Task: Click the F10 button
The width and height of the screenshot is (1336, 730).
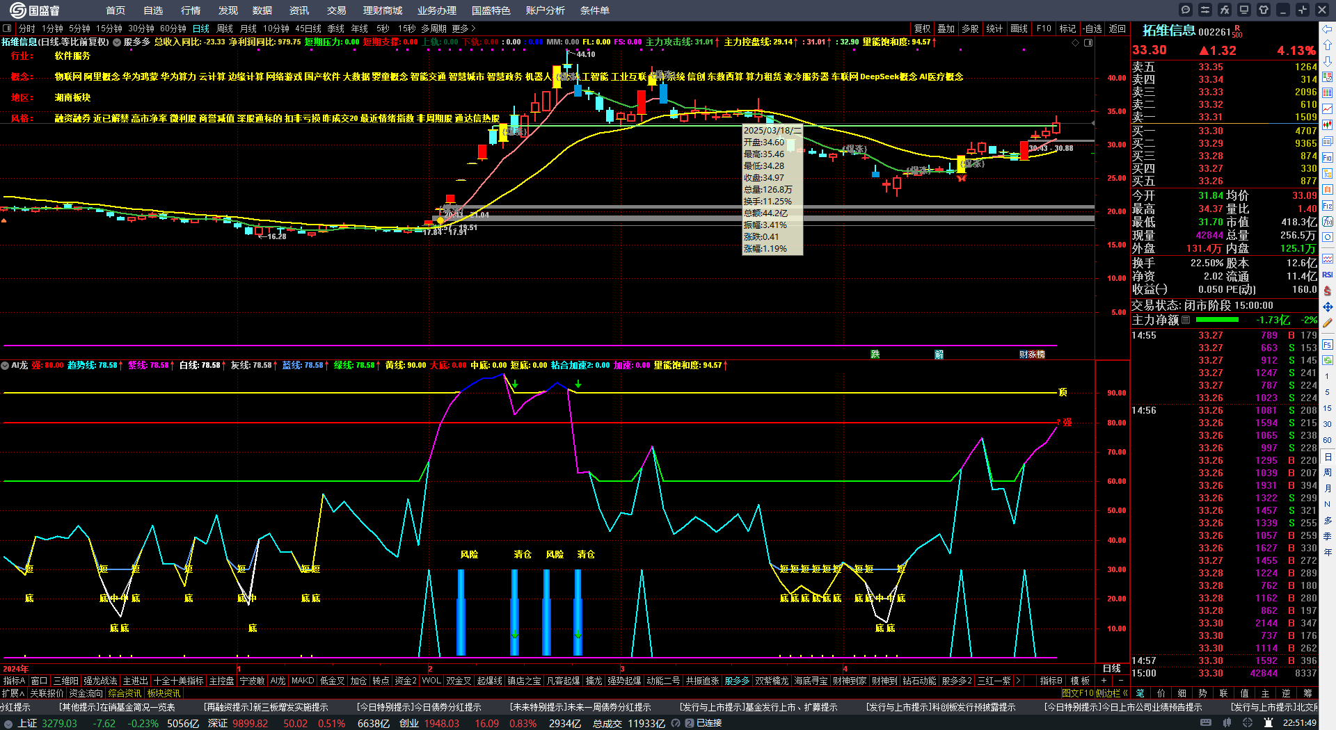Action: 1044,29
